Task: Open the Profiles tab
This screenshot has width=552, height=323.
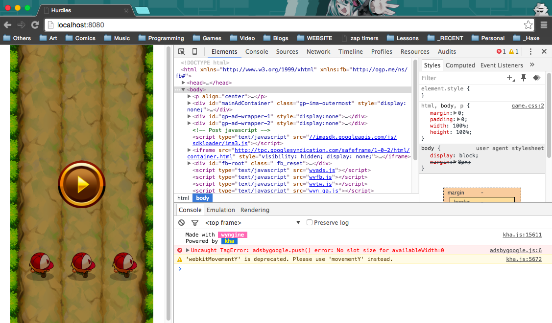Action: pos(382,52)
